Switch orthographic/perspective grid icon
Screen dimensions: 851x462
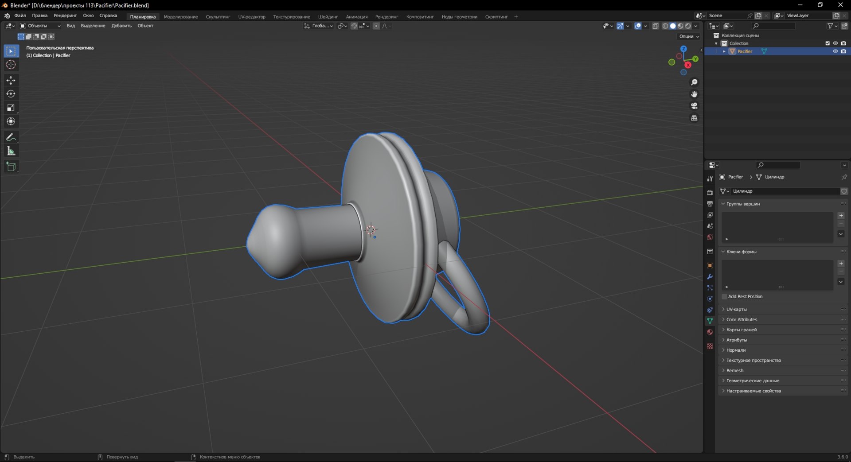pos(694,118)
